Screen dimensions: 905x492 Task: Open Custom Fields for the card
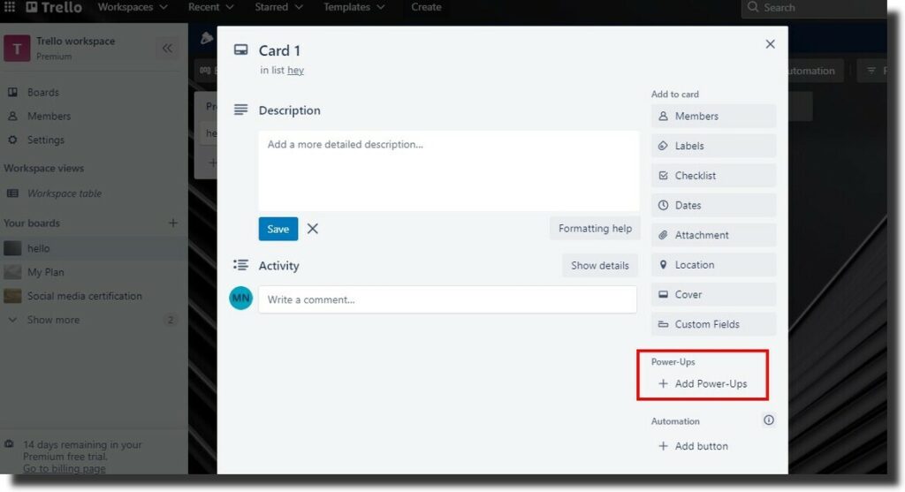713,324
